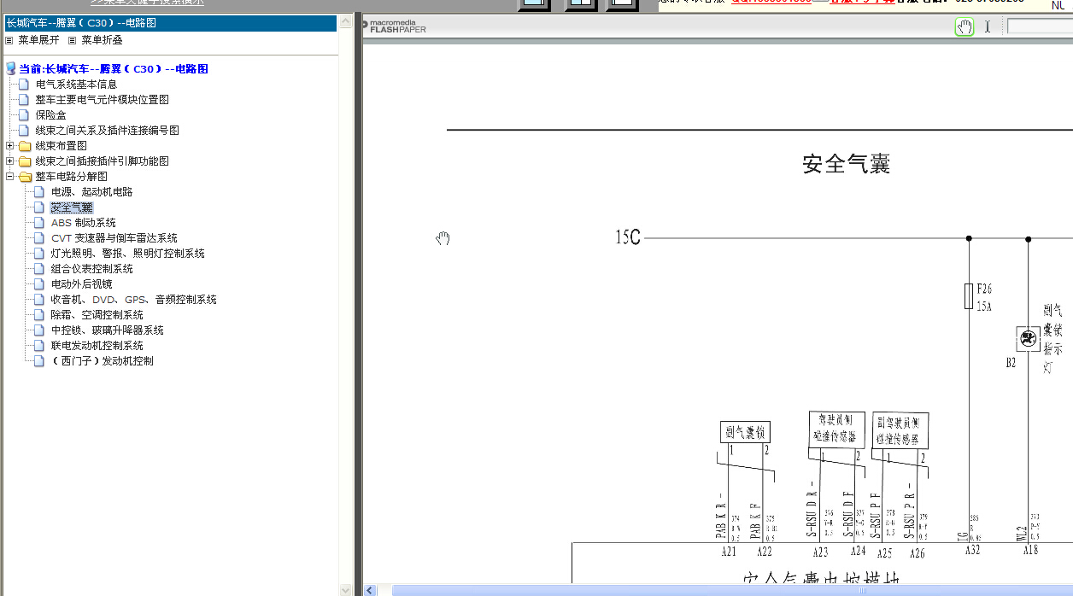
Task: Click the page icon beside 电气系统基本信息
Action: [x=23, y=85]
